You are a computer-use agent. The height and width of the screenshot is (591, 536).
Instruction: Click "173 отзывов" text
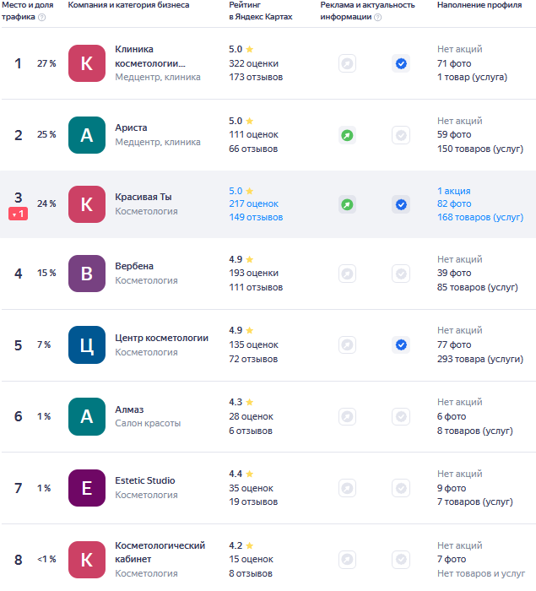click(x=256, y=78)
